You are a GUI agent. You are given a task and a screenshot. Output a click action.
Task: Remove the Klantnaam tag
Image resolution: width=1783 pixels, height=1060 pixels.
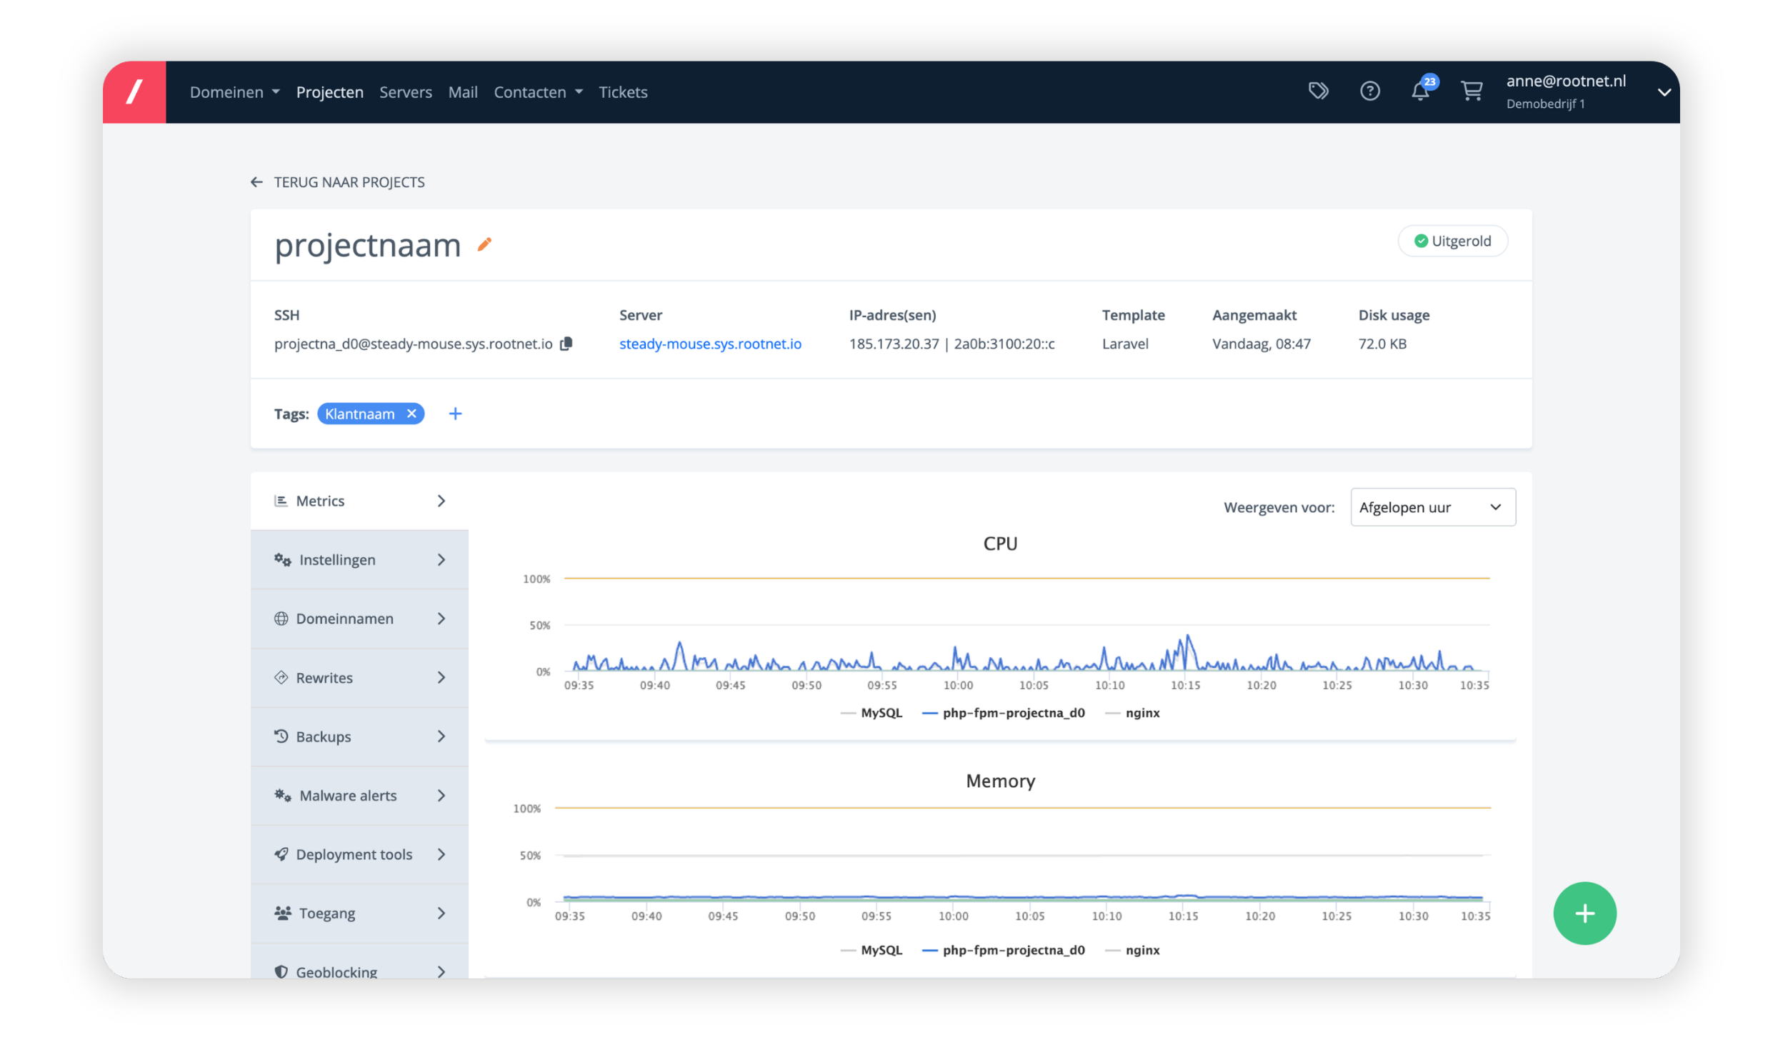coord(411,413)
